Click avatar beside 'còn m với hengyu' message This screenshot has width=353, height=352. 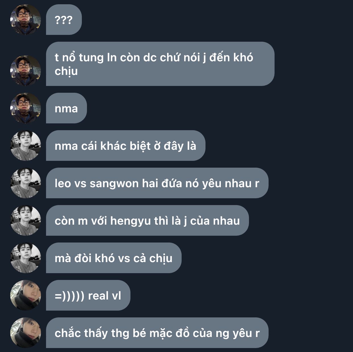[26, 220]
